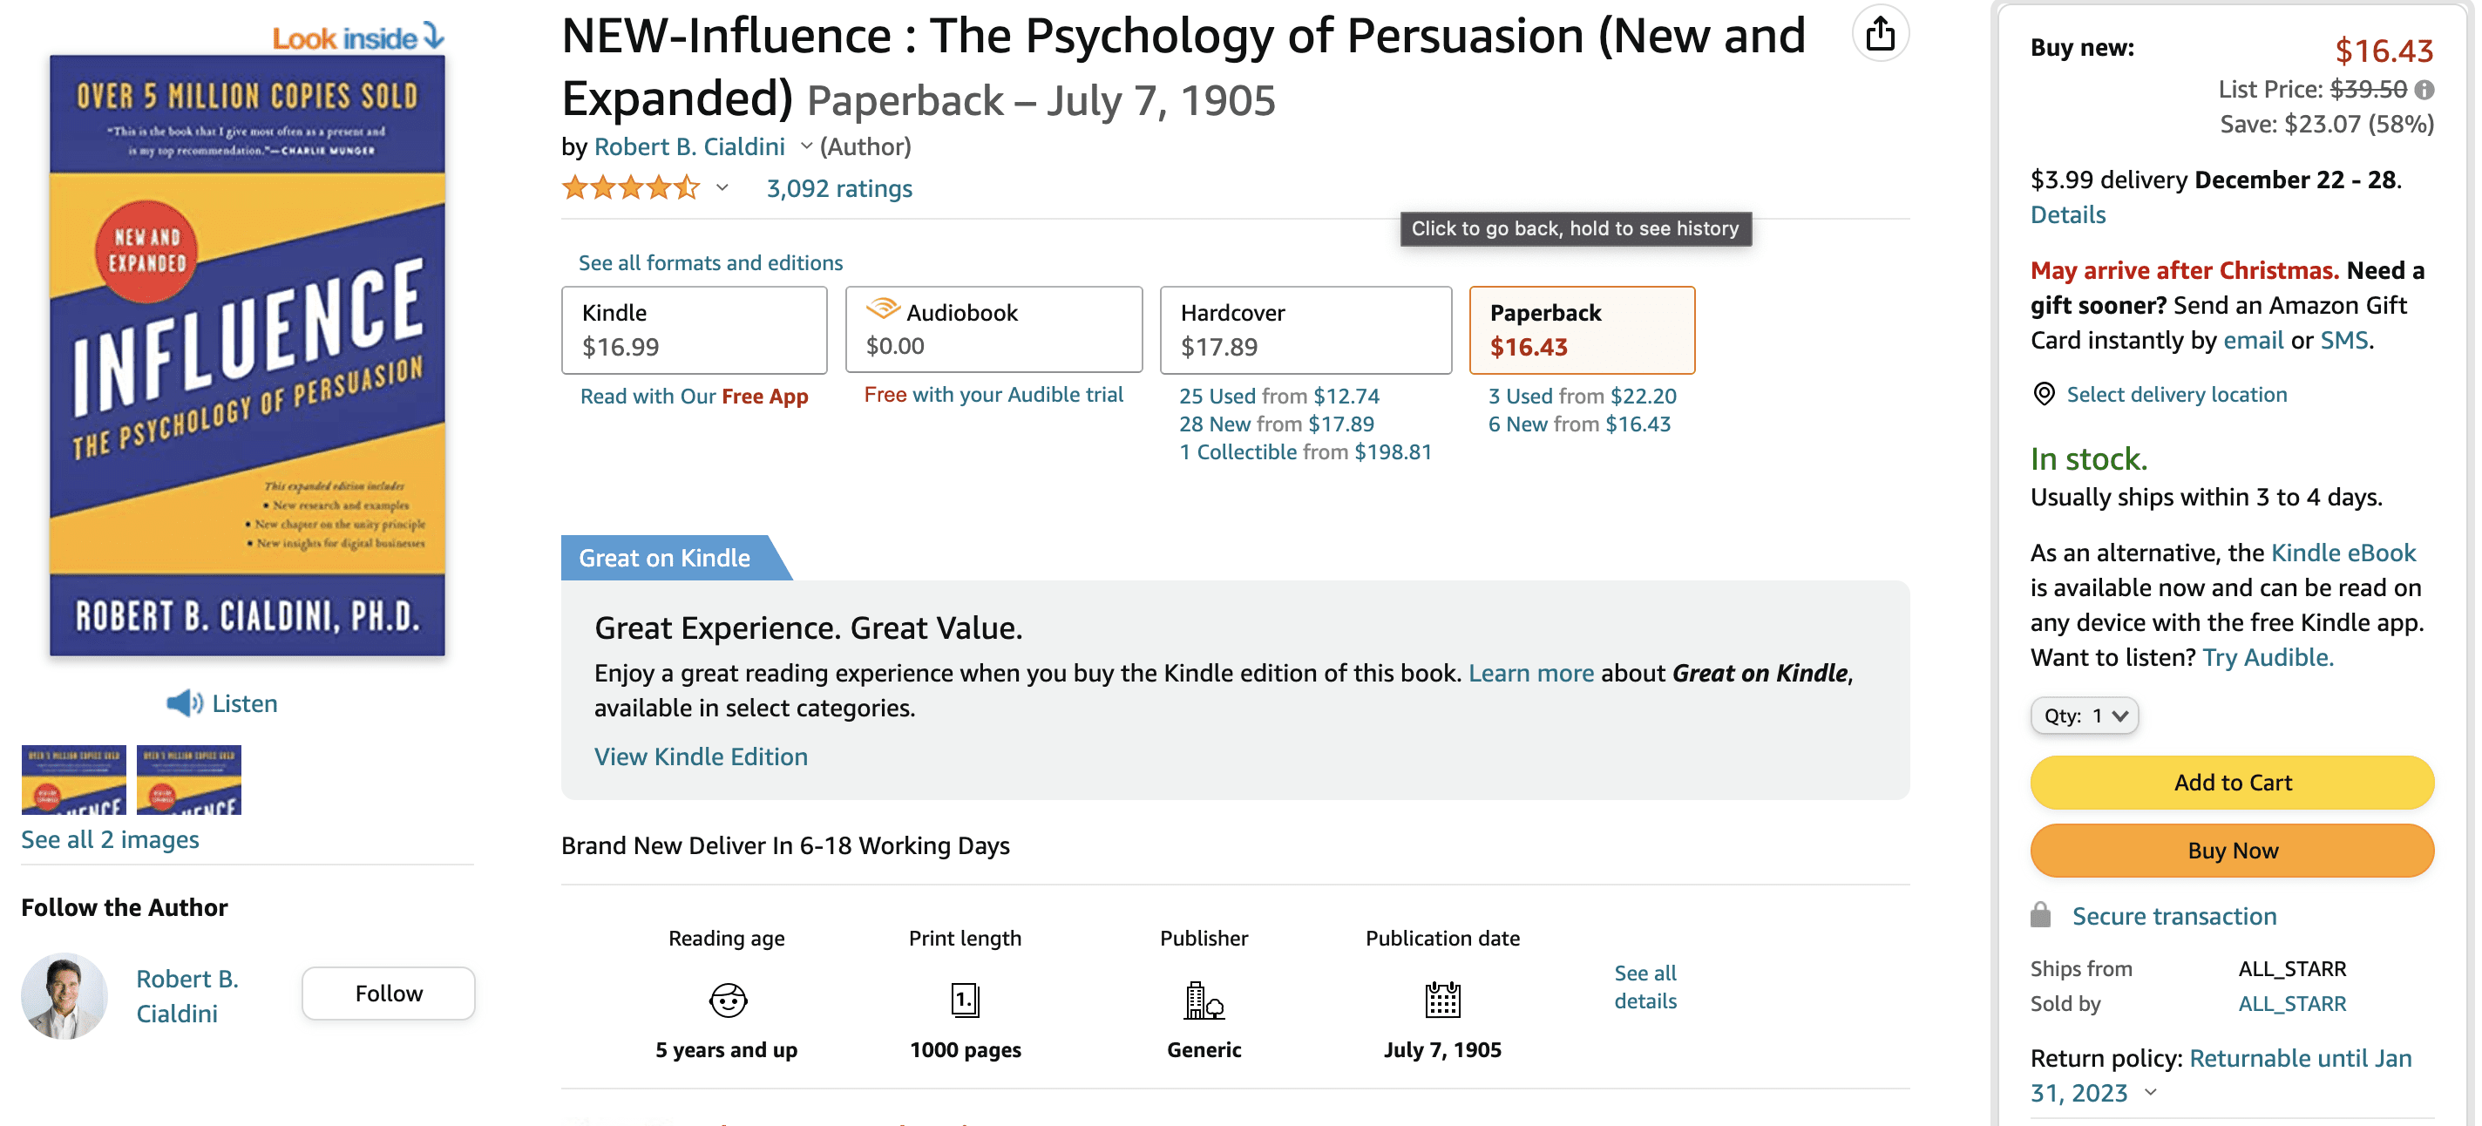Click the Reading age face icon
This screenshot has height=1126, width=2482.
coord(728,999)
